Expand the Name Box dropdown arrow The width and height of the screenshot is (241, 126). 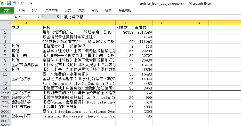38,17
